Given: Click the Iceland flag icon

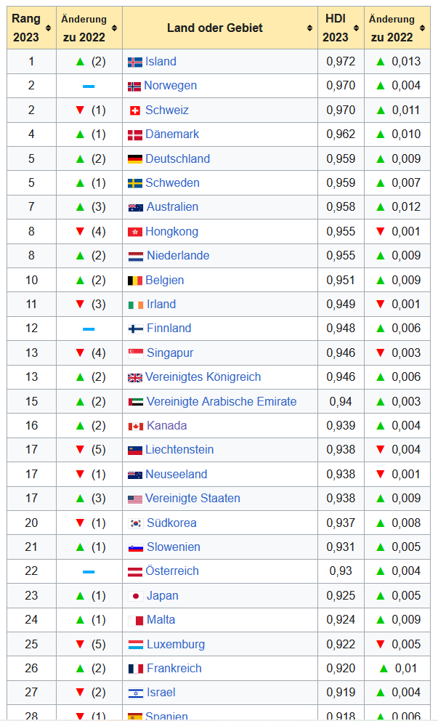Looking at the screenshot, I should coord(134,62).
